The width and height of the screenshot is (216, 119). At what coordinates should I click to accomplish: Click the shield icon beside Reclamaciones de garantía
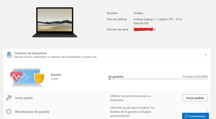[x=9, y=111]
